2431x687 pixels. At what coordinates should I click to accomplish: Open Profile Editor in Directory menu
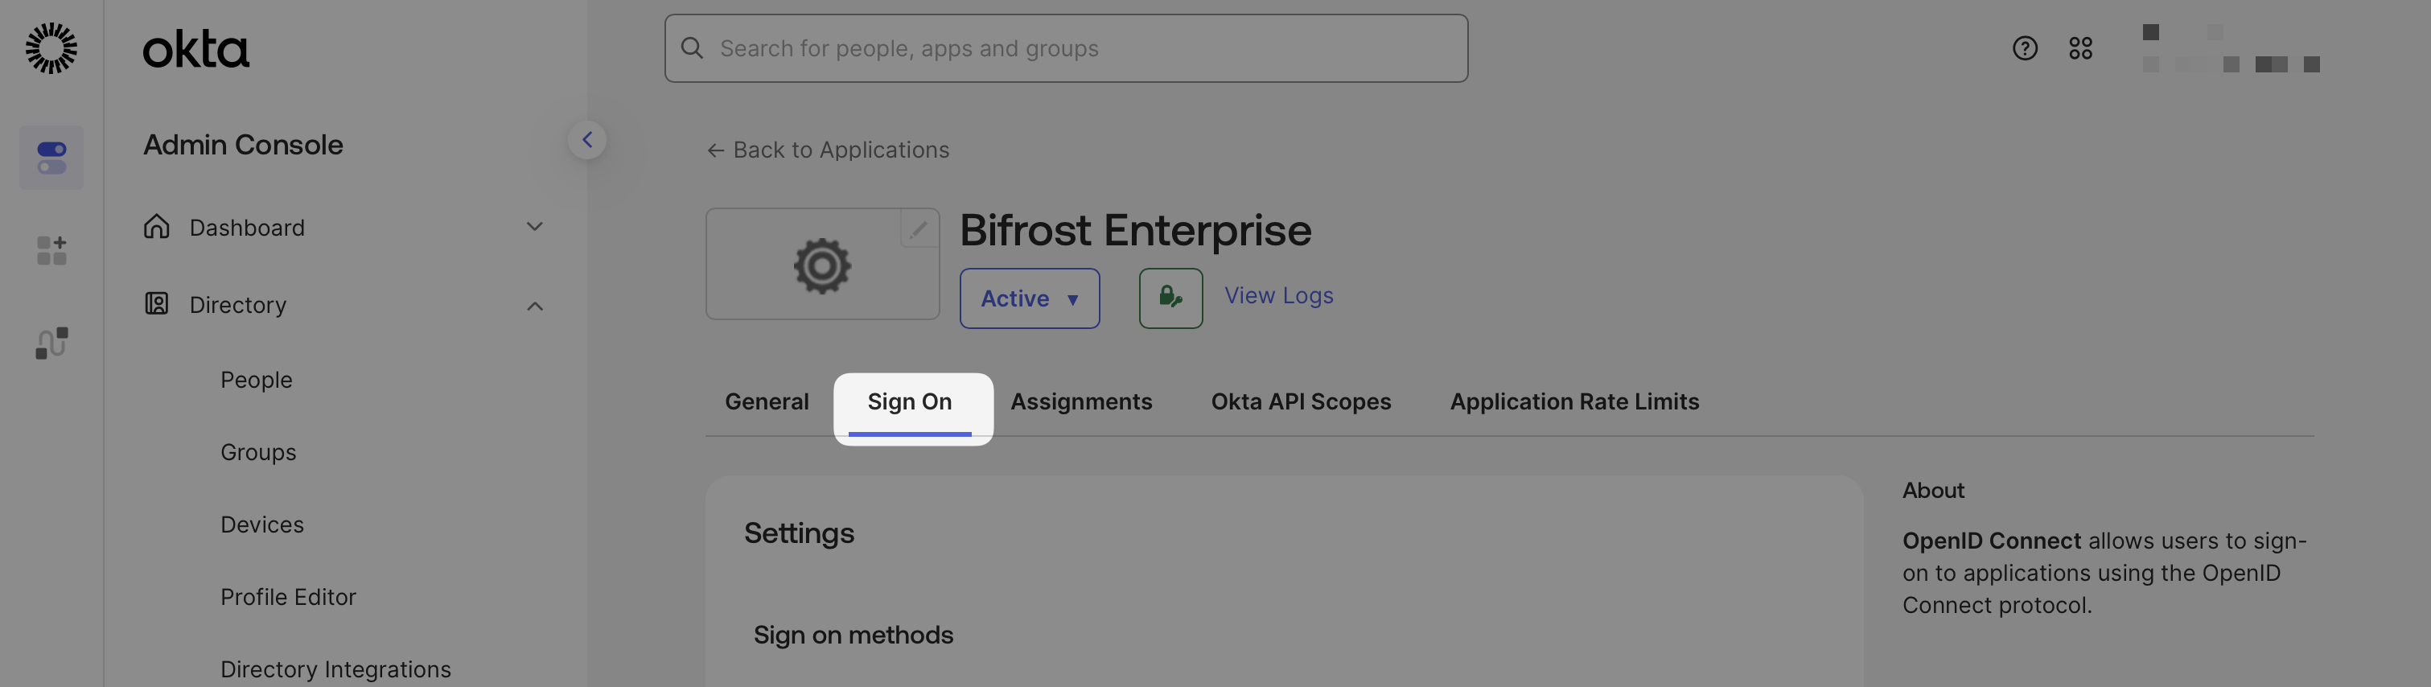(x=288, y=598)
